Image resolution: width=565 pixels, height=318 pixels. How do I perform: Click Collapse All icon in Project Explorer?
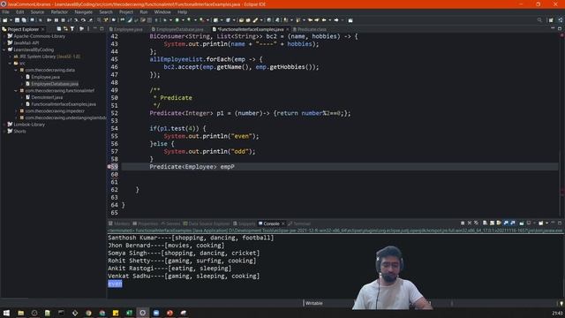pyautogui.click(x=59, y=29)
